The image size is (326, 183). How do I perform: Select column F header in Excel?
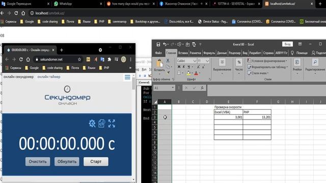(x=257, y=102)
